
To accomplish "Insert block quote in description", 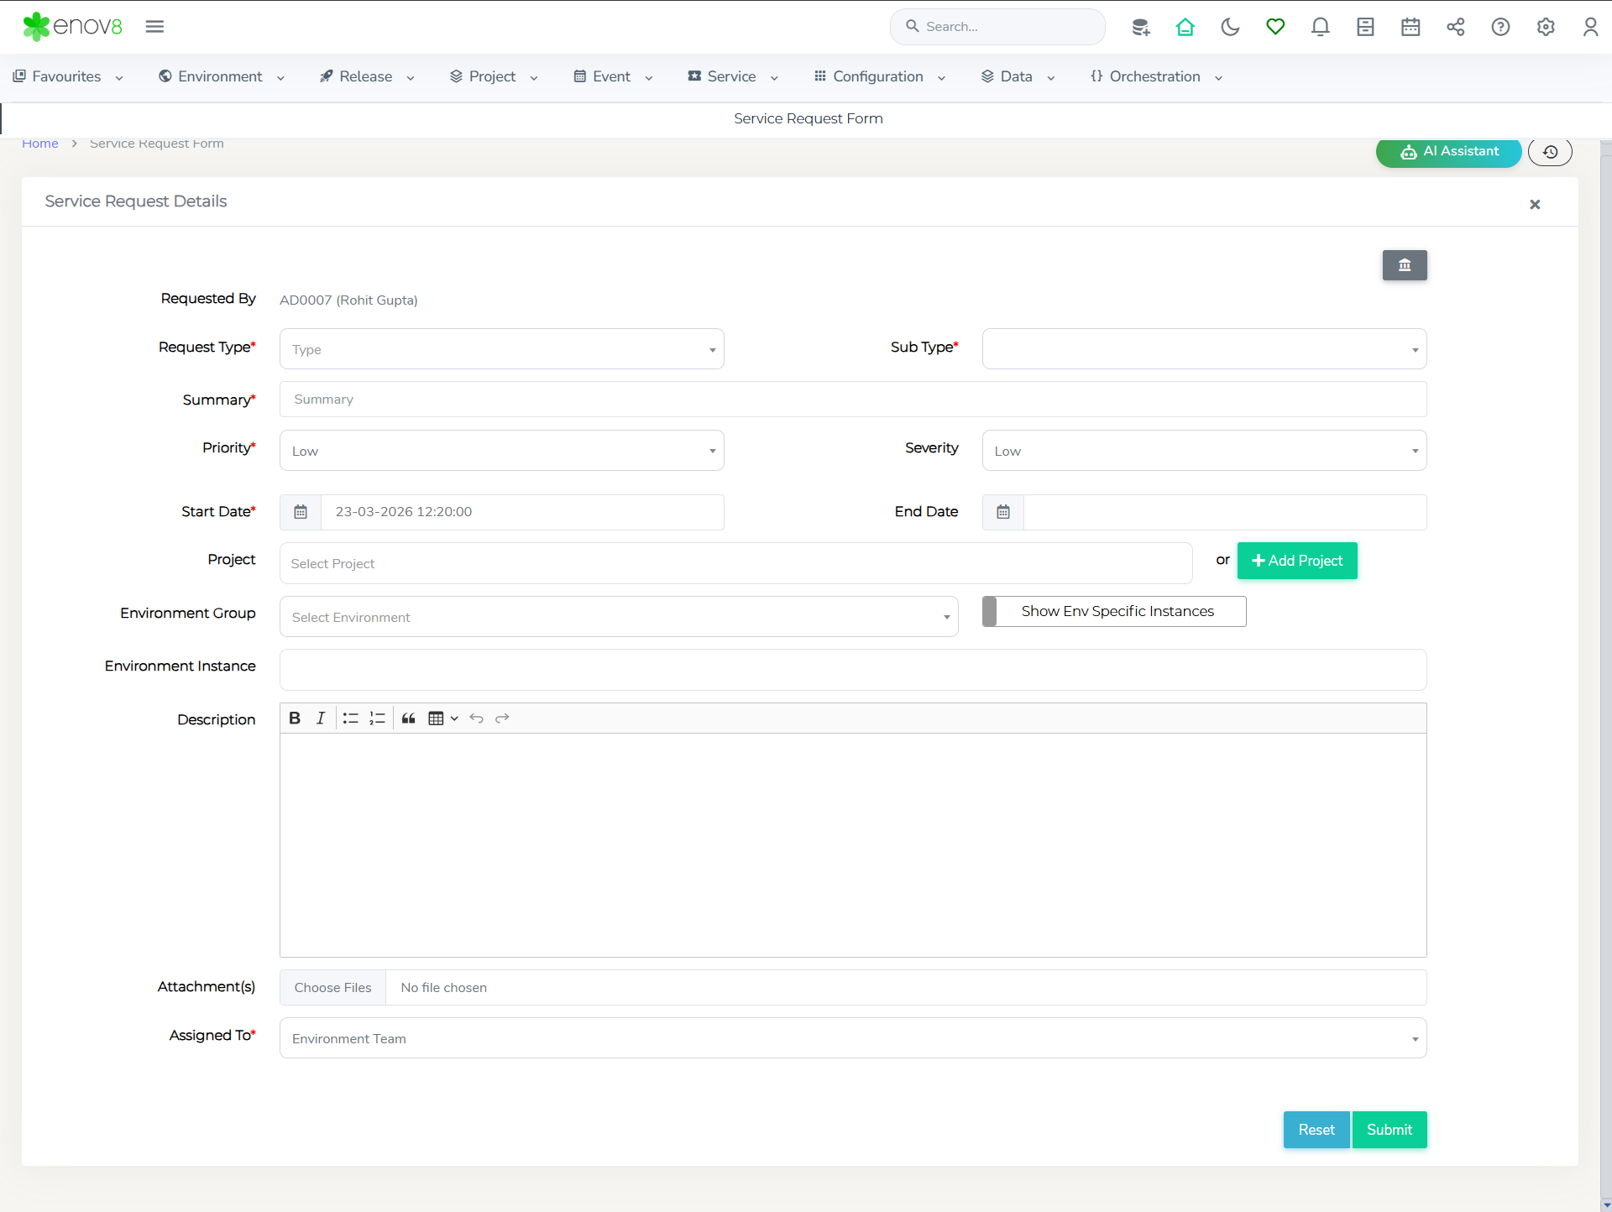I will (x=409, y=718).
